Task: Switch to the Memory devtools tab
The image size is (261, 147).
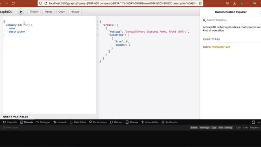Action: click(x=116, y=122)
